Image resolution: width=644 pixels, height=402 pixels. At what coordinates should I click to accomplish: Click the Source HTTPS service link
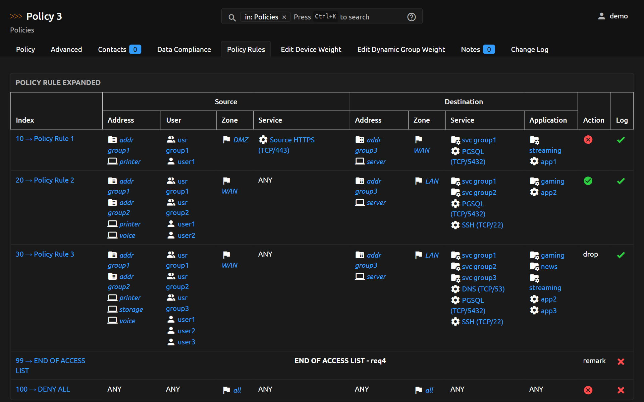[x=292, y=140]
